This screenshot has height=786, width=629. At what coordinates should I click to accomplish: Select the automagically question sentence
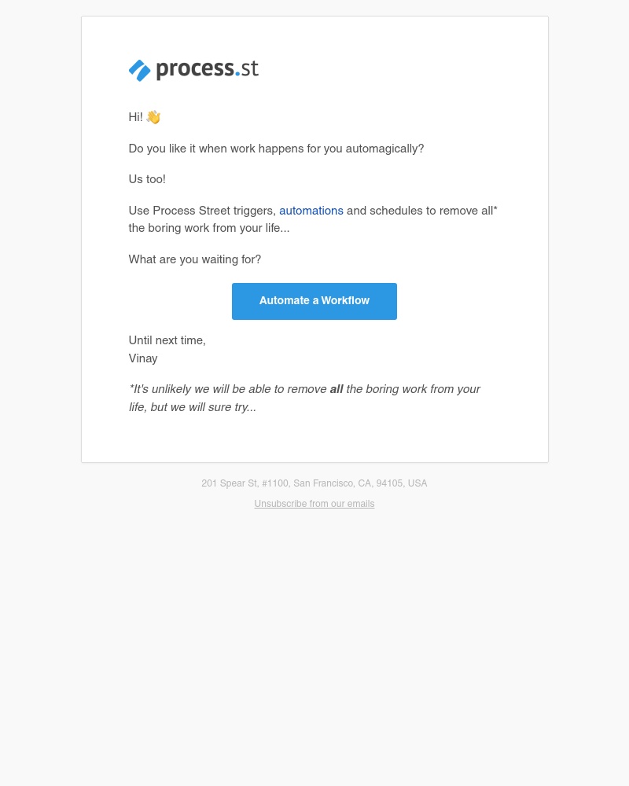click(x=277, y=149)
